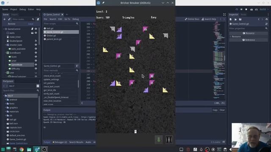This screenshot has height=152, width=271.
Task: Click Filter scripts input field
Action: coord(61,24)
